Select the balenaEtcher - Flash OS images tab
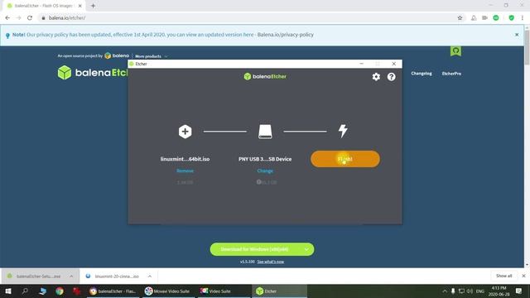The image size is (530, 298). [44, 6]
